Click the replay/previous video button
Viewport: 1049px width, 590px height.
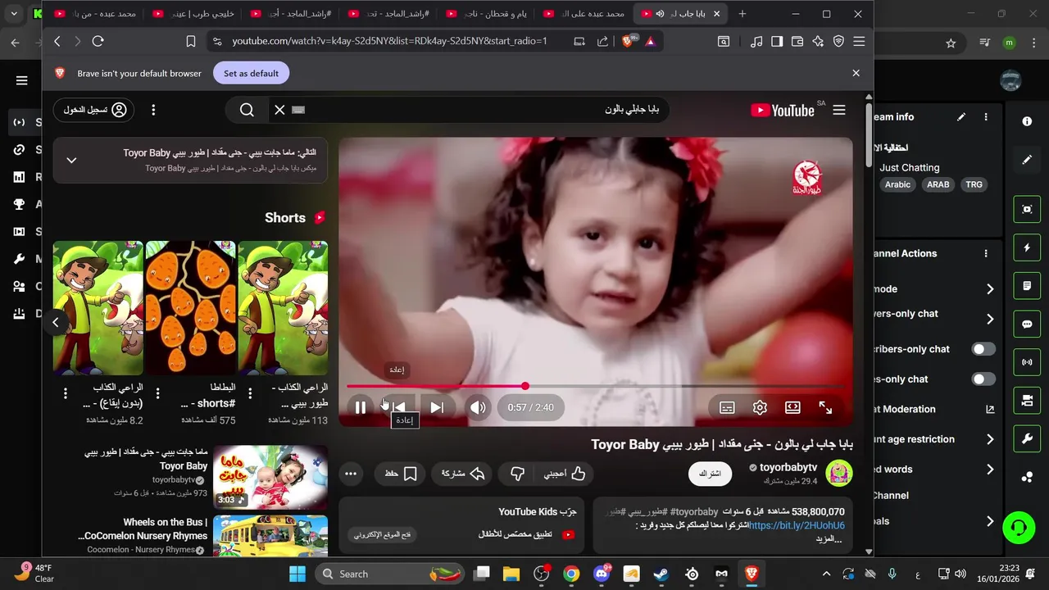[399, 407]
